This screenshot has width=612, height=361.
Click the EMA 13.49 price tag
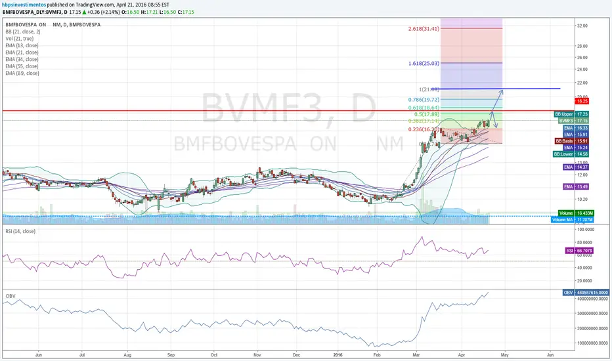576,186
